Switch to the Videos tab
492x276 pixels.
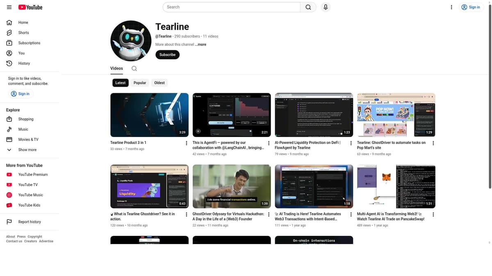click(x=116, y=68)
